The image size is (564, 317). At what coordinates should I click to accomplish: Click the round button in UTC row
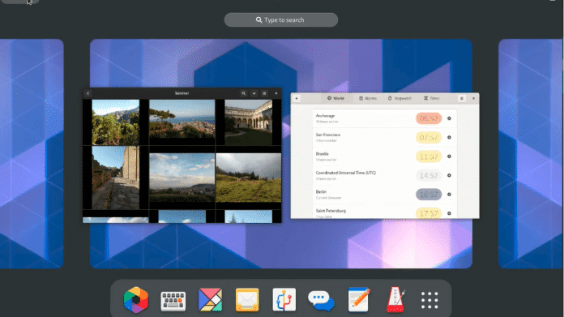(449, 176)
